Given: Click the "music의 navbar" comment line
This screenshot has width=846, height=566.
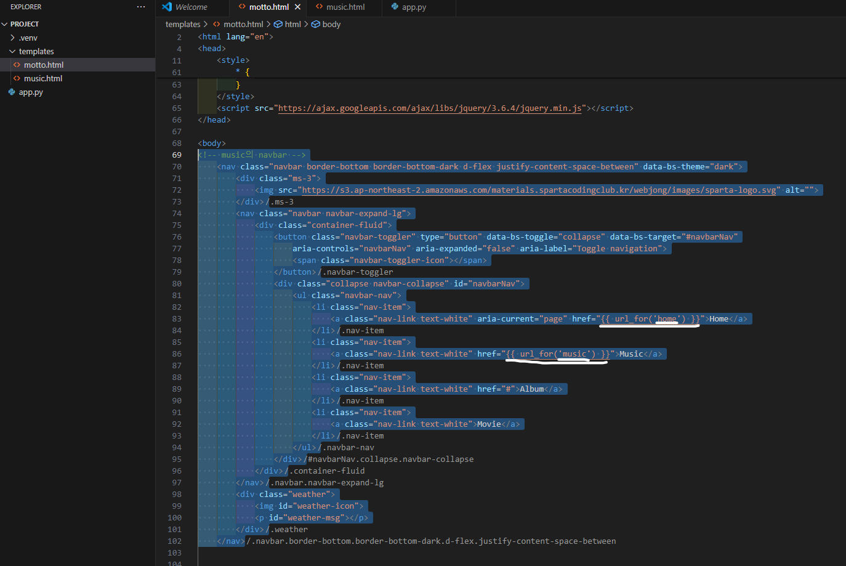Looking at the screenshot, I should click(252, 155).
